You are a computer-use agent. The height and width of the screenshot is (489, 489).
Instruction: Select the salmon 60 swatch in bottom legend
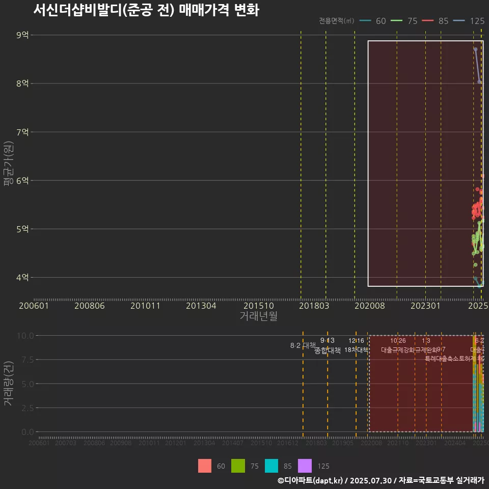[x=205, y=466]
